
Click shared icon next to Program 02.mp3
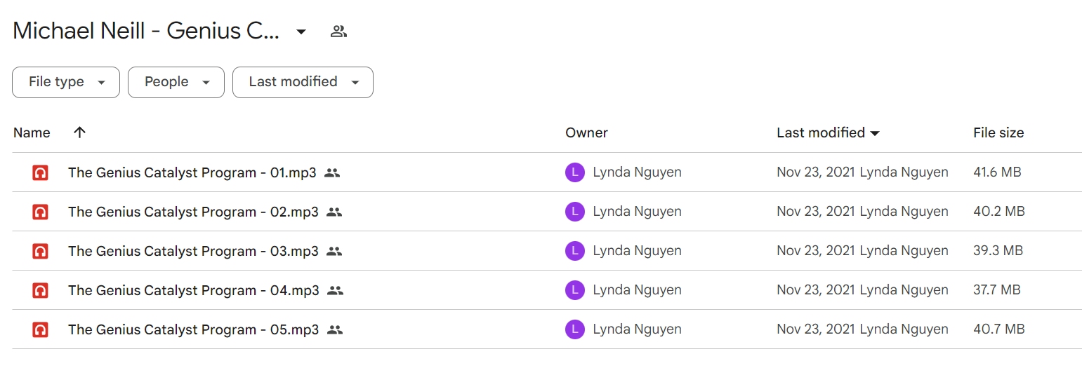[334, 212]
